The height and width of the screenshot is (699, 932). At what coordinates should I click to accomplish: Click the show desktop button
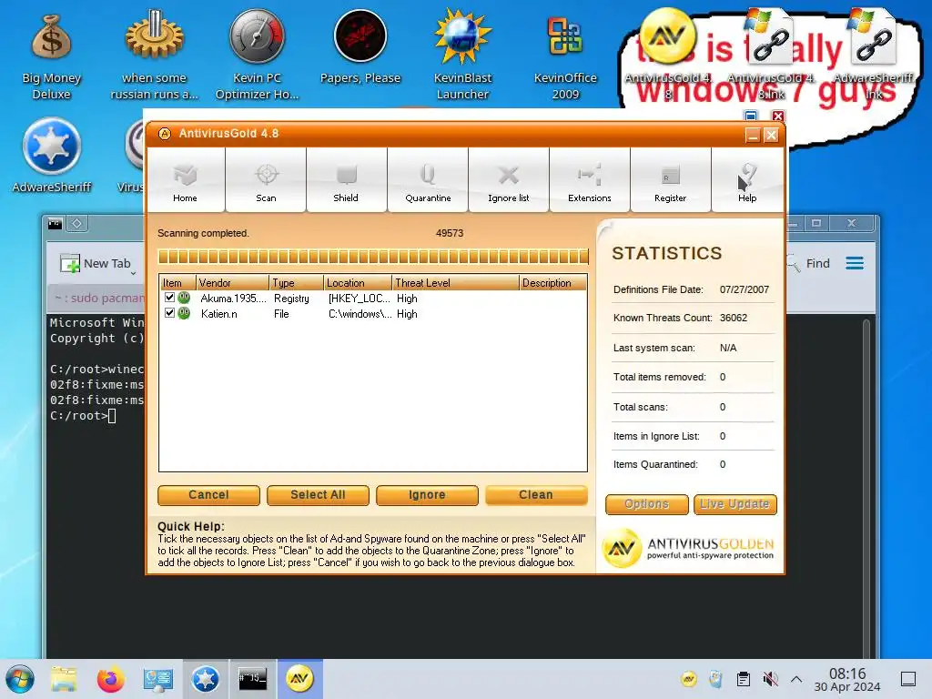[x=908, y=679]
